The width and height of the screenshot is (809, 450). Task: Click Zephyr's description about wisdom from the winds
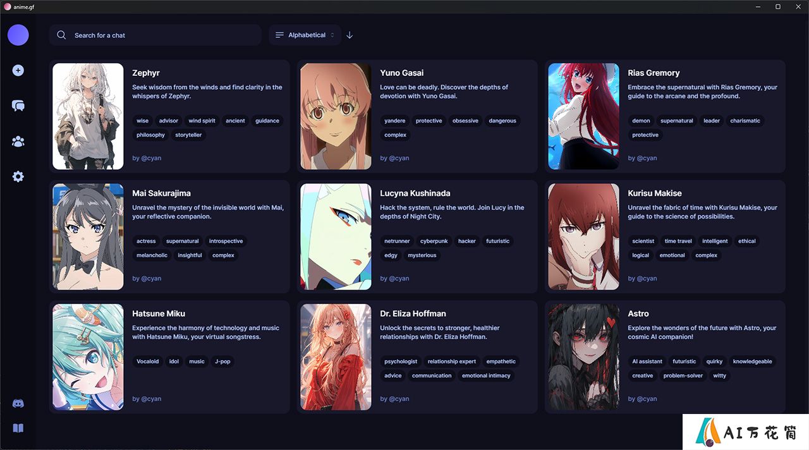click(x=207, y=92)
